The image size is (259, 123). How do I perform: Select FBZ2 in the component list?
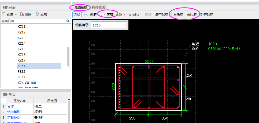[x=21, y=71]
